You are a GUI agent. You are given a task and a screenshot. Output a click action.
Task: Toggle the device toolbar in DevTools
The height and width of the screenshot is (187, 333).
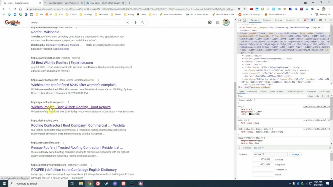click(244, 20)
